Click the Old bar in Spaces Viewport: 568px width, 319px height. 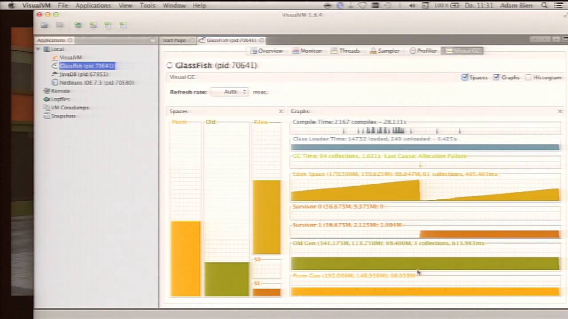[227, 279]
